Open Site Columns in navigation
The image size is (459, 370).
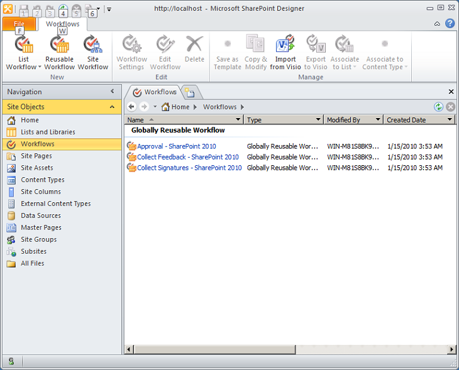click(62, 192)
